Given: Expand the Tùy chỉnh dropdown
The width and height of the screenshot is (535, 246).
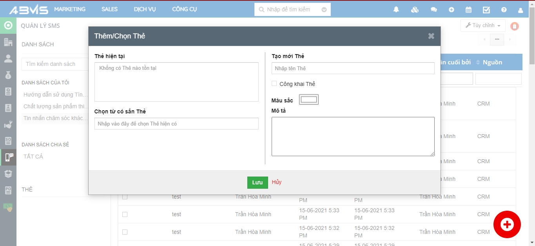Looking at the screenshot, I should click(482, 26).
